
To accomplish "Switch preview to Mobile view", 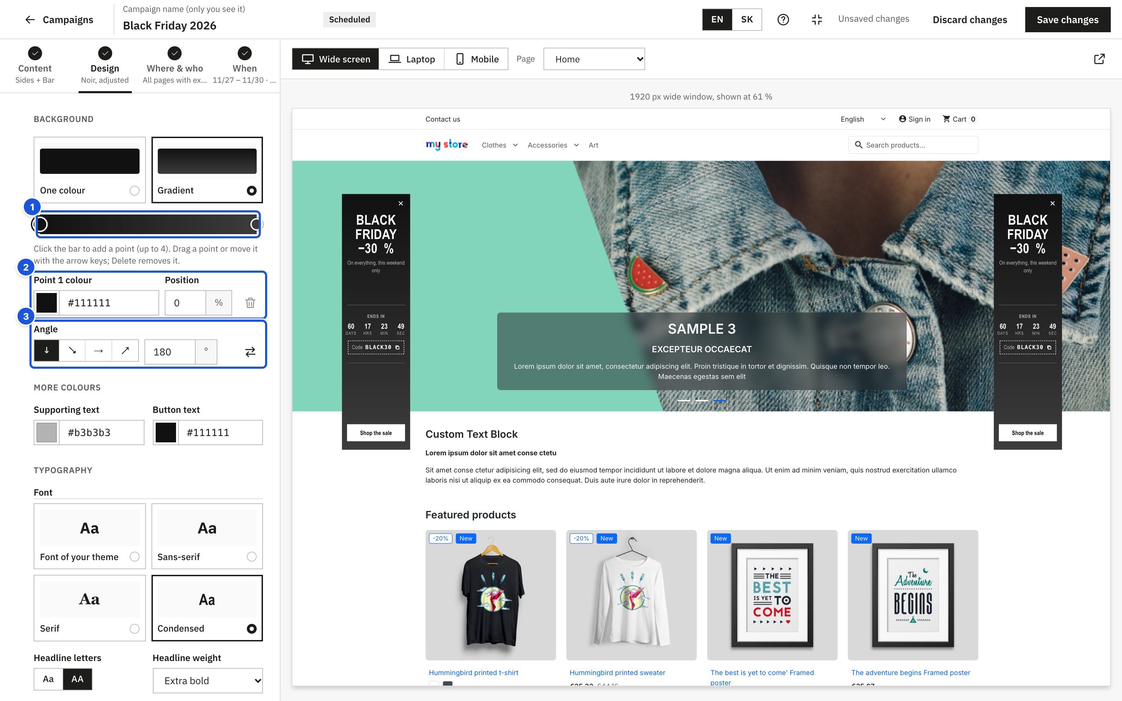I will 476,59.
